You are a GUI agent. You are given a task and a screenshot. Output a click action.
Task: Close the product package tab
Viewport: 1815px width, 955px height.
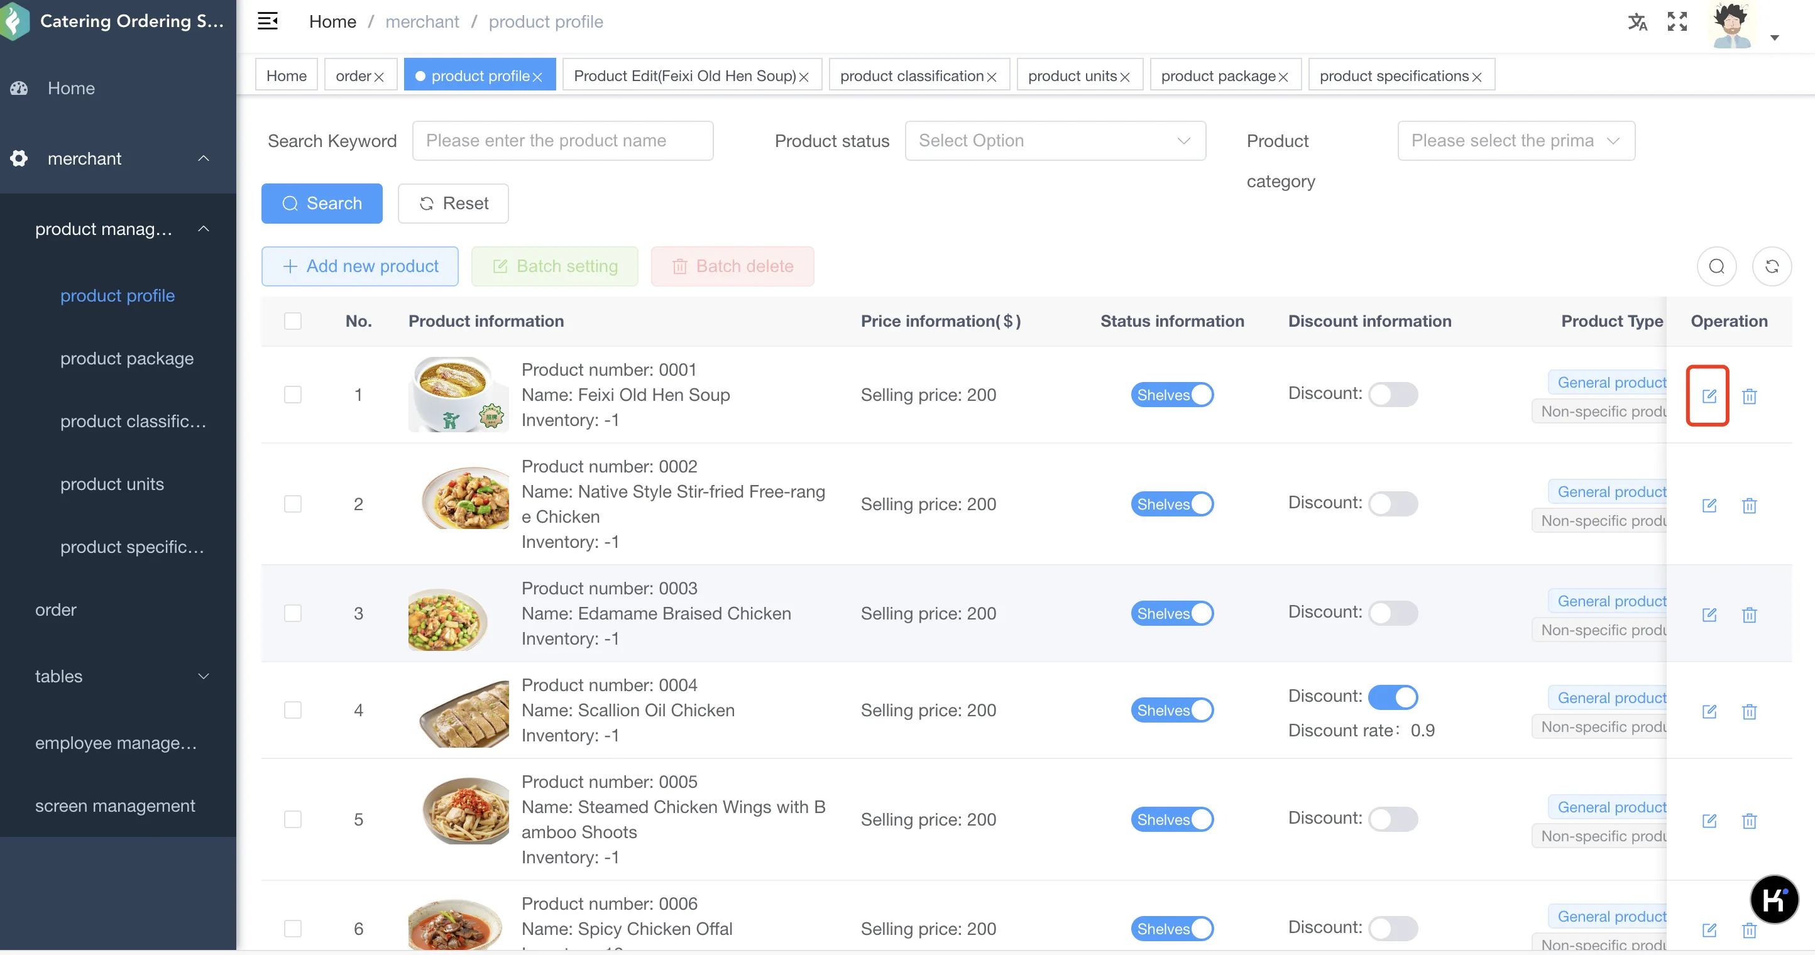(1283, 77)
